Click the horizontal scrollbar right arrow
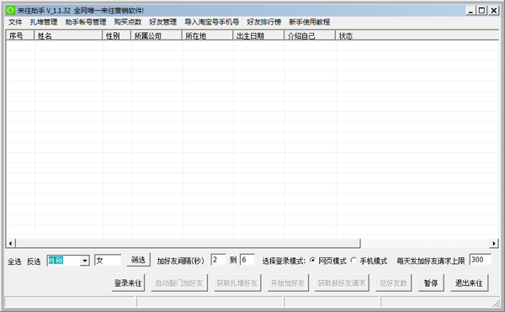This screenshot has width=505, height=312. [x=494, y=244]
